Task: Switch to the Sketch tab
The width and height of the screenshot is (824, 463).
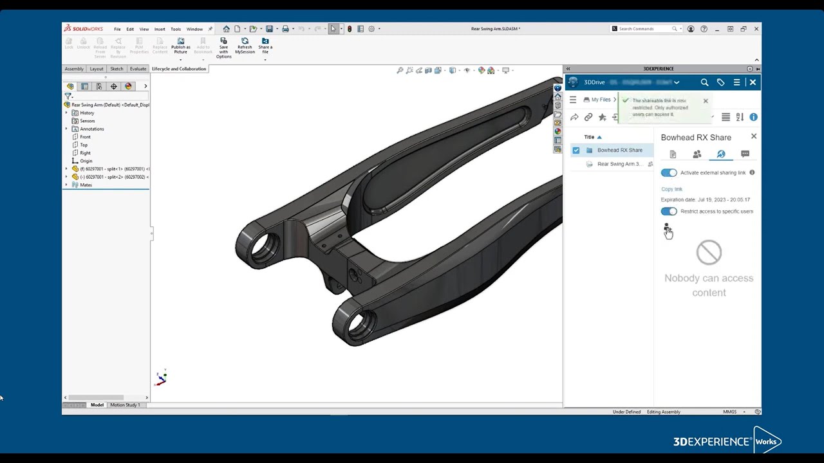Action: pyautogui.click(x=117, y=69)
